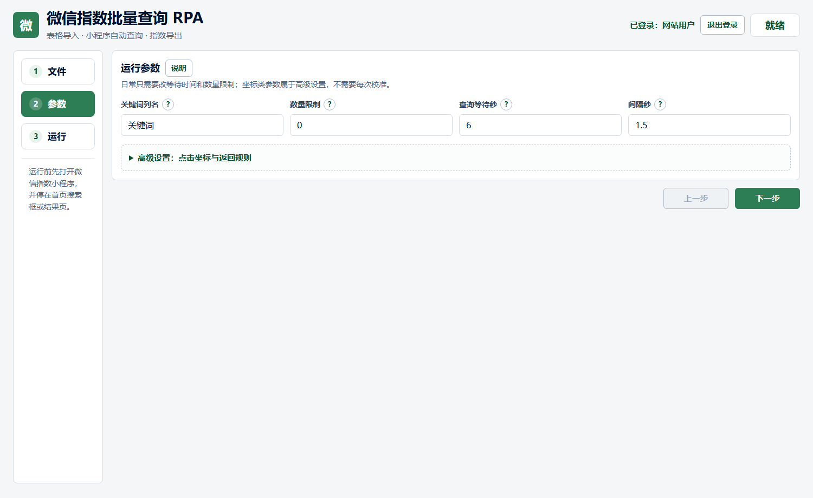Open help icon for 数量限制
Screen dimensions: 813x498
click(x=330, y=104)
